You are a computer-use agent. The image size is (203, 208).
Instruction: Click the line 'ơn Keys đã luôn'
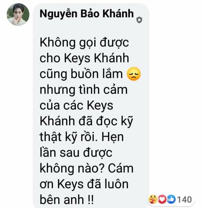click(84, 184)
